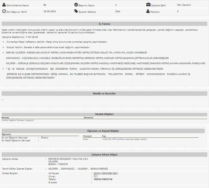Click the blurred contact name field

106,173
